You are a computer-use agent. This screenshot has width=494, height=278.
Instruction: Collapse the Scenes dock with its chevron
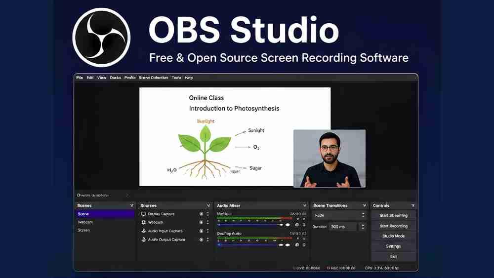pos(132,205)
